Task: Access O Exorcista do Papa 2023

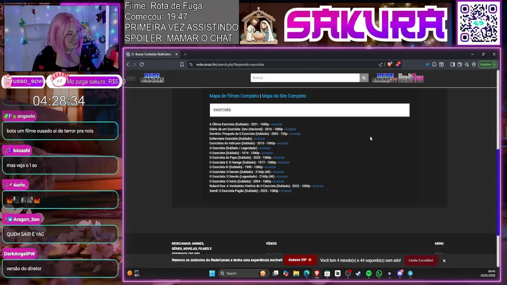Action: (279, 158)
